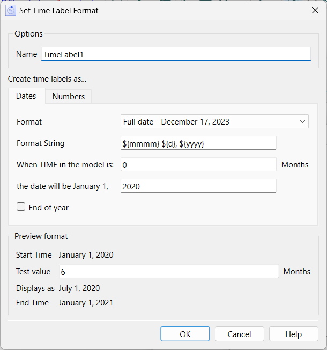The width and height of the screenshot is (327, 350).
Task: Enable the End of year checkbox
Action: [x=21, y=207]
